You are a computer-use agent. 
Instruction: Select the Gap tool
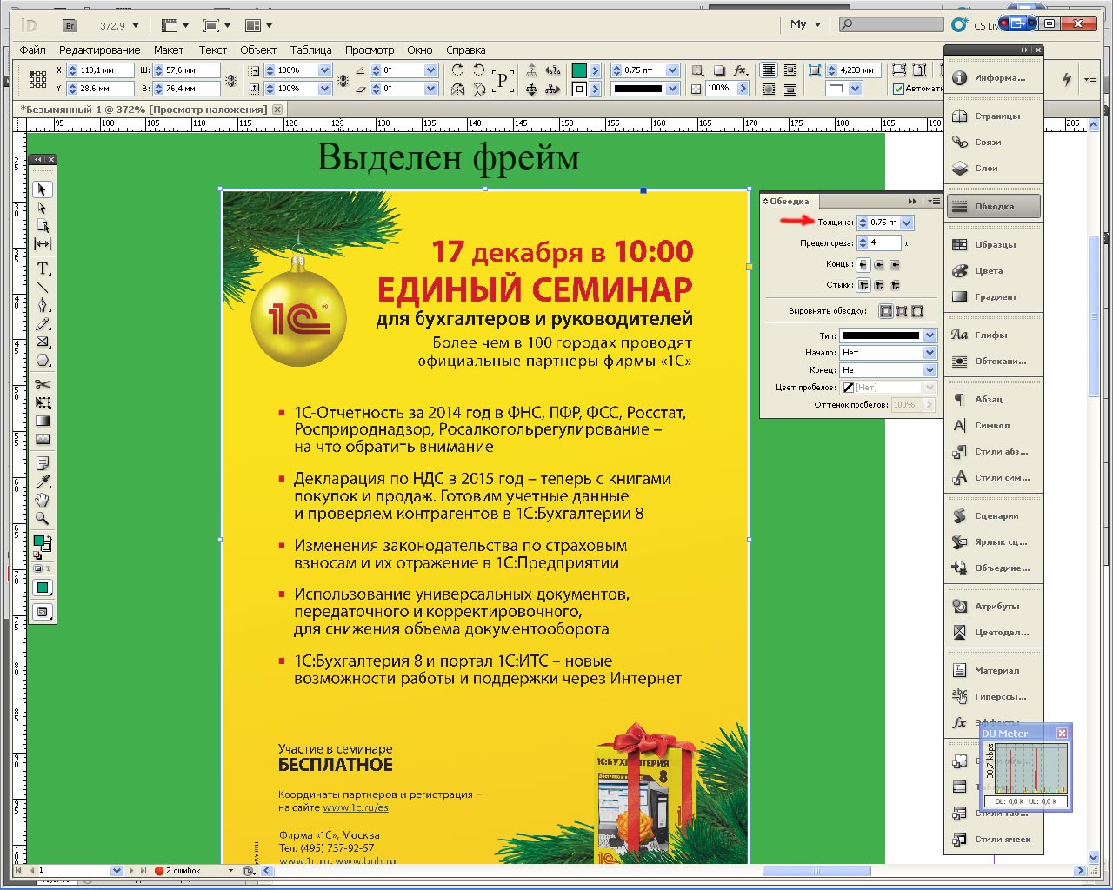[x=42, y=244]
